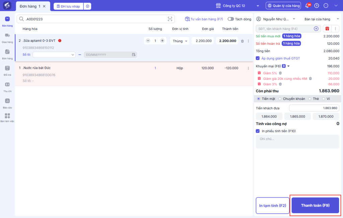This screenshot has width=343, height=218.
Task: Open more options for Nước rửa bát Đức row
Action: 248,68
